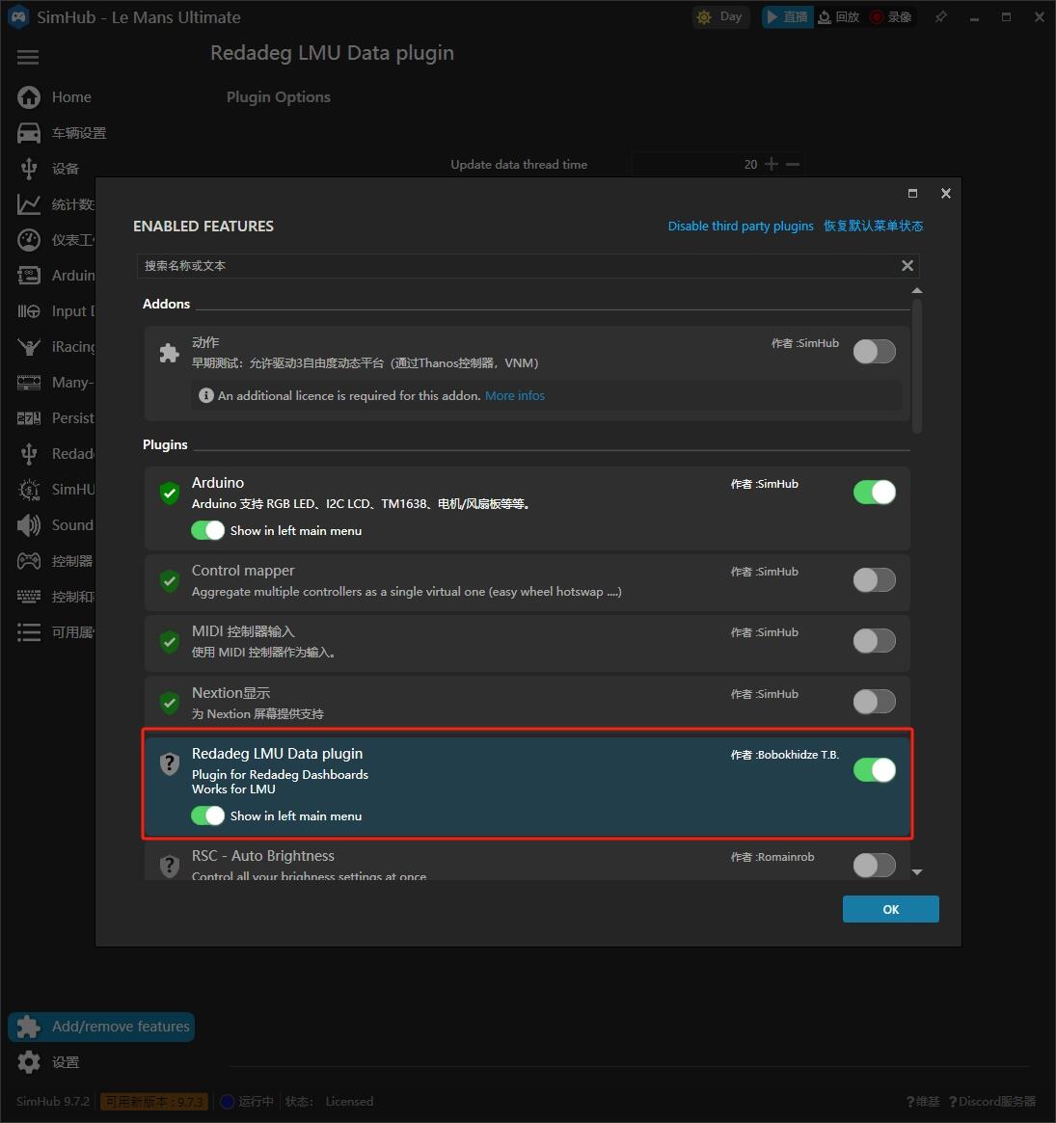Click Disable third party plugins link
Image resolution: width=1056 pixels, height=1123 pixels.
(741, 227)
